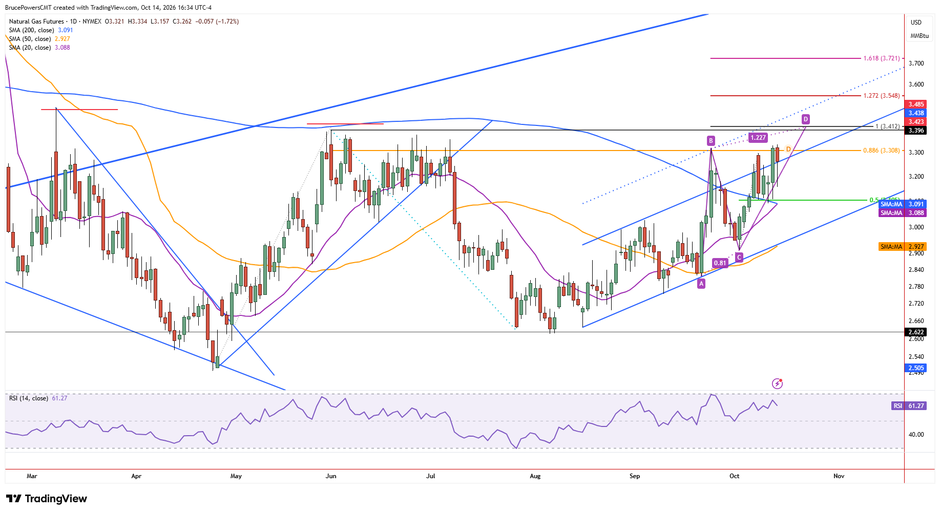Click the blue SMA:MA 3.091 axis label
The width and height of the screenshot is (940, 514).
[902, 204]
